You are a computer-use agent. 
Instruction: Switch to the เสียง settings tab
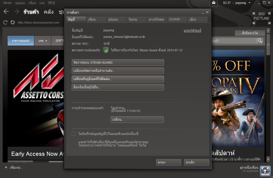coord(197,19)
